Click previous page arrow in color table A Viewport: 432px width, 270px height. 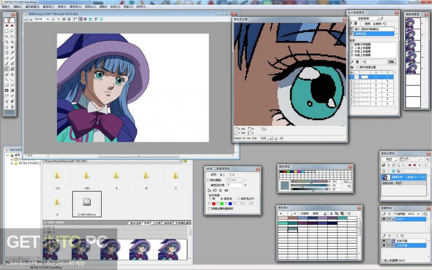(x=280, y=213)
